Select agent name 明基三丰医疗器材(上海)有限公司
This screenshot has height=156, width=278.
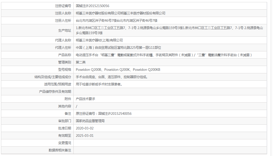99,40
